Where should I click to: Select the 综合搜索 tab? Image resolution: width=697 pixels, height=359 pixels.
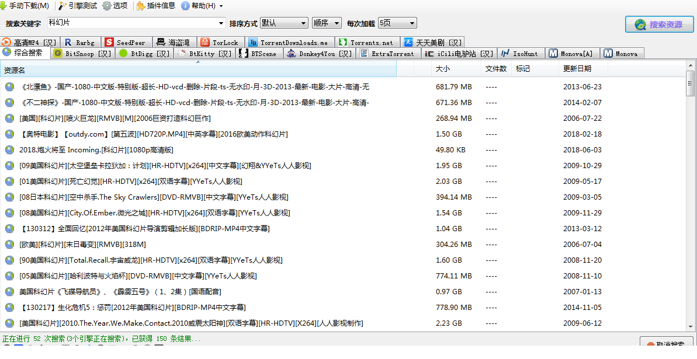coord(25,53)
